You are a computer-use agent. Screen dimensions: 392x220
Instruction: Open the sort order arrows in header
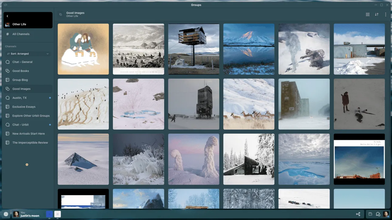377,14
